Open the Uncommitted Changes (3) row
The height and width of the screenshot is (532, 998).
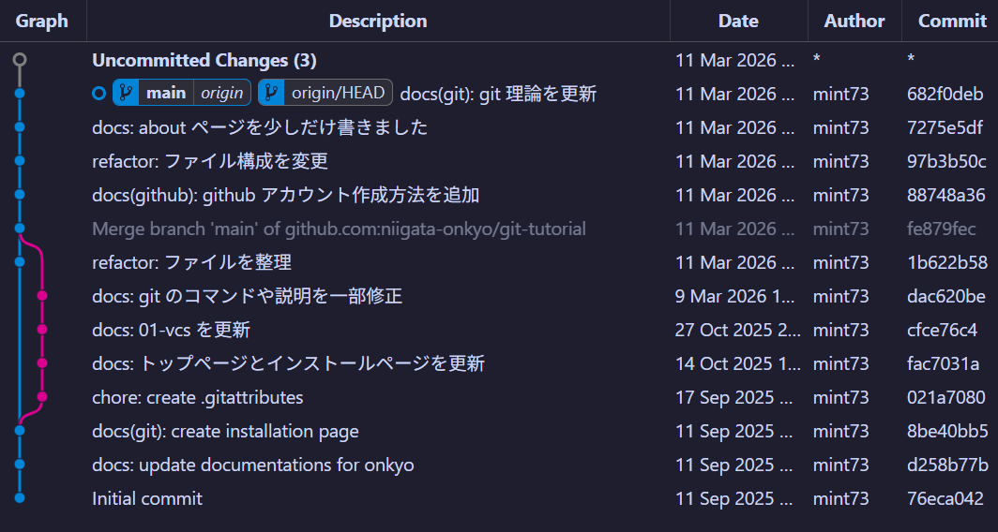[204, 60]
